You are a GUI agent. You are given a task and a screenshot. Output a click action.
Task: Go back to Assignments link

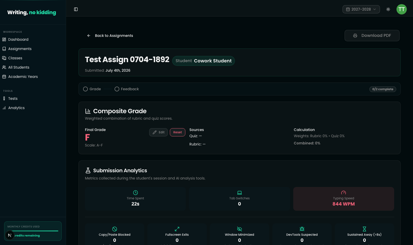click(x=110, y=36)
